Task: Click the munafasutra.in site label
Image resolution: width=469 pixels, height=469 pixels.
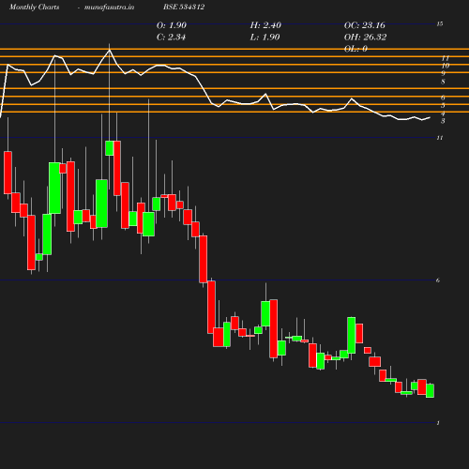Action: click(109, 7)
